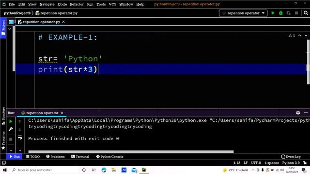Click the 4:13 cursor position status
Image resolution: width=310 pixels, height=174 pixels.
237,163
